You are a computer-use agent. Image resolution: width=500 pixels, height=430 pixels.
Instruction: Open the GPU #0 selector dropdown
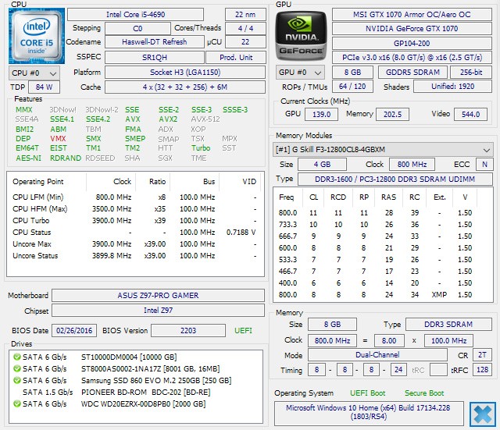(x=297, y=73)
